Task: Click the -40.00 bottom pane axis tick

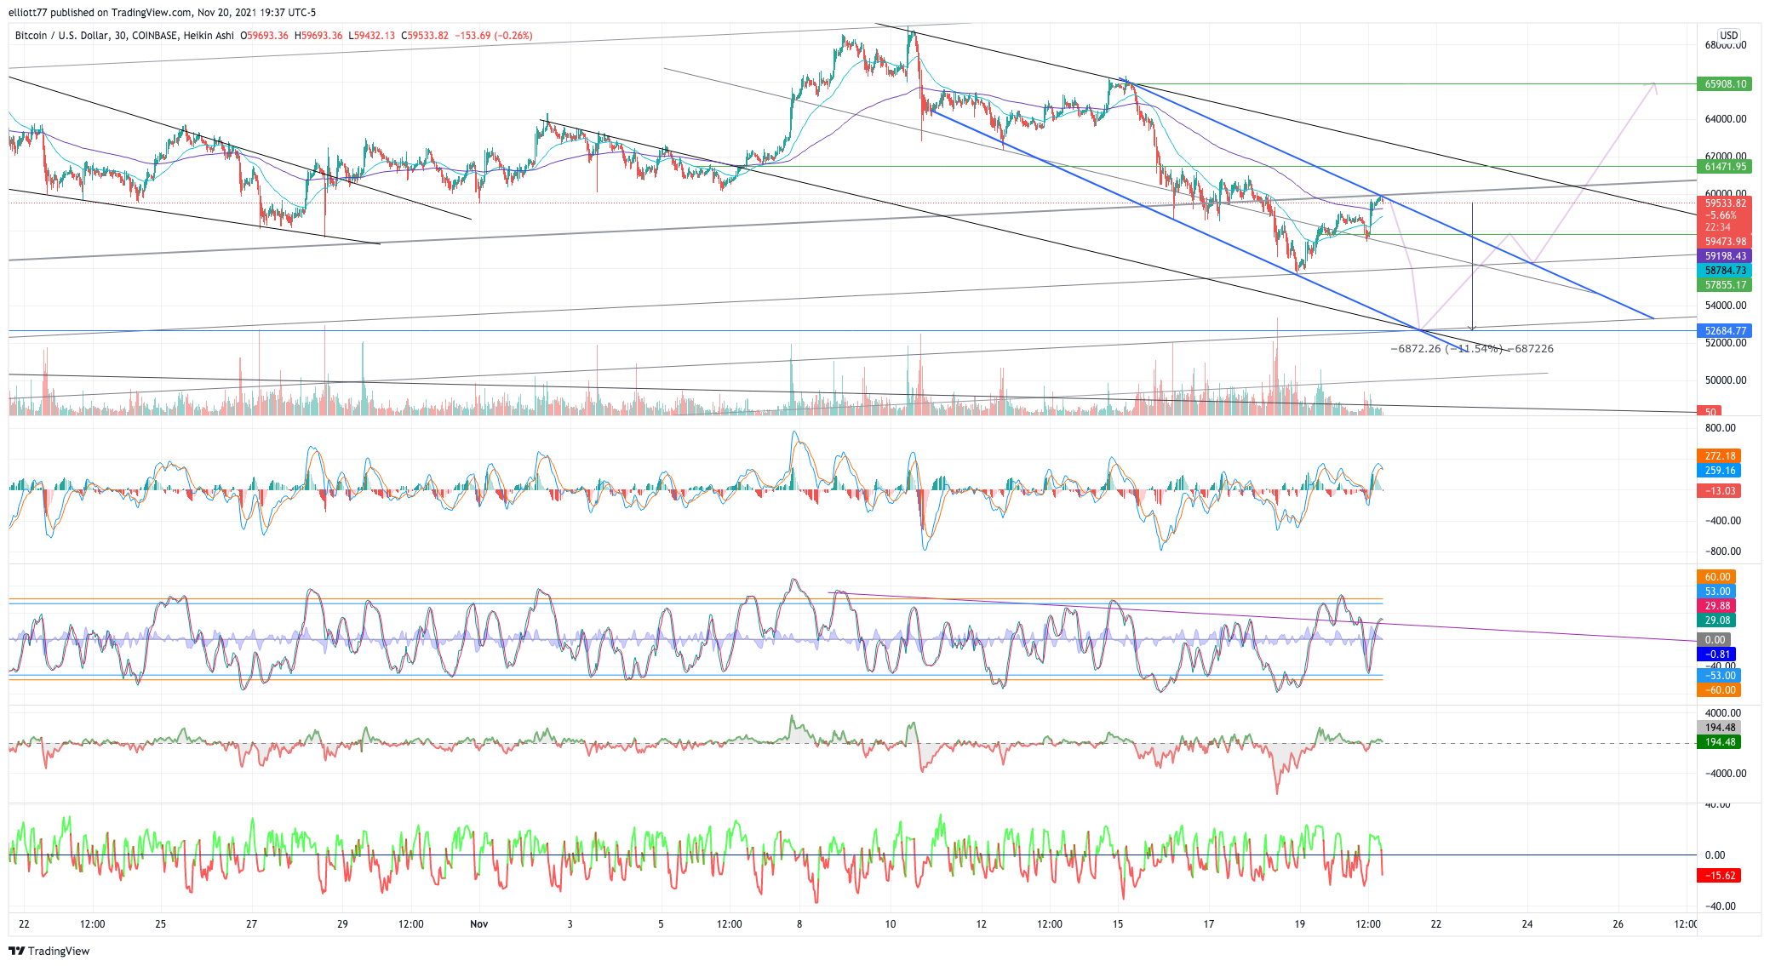Action: 1721,906
